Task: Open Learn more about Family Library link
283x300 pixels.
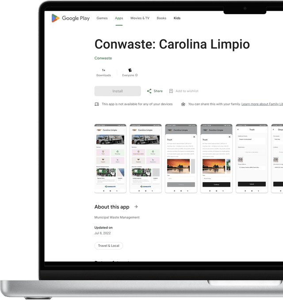Action: (262, 104)
